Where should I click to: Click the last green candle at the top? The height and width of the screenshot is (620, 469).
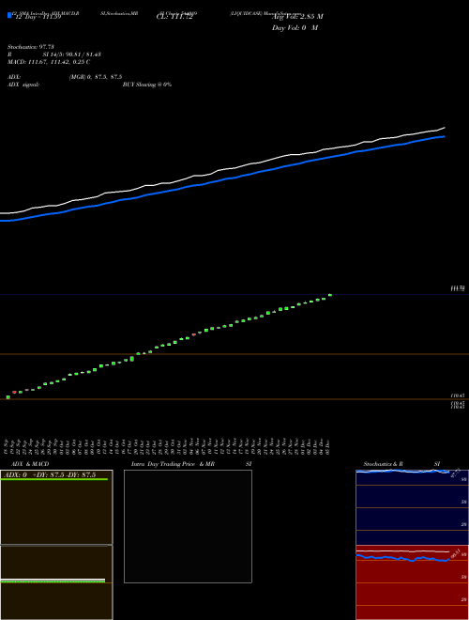pos(330,295)
